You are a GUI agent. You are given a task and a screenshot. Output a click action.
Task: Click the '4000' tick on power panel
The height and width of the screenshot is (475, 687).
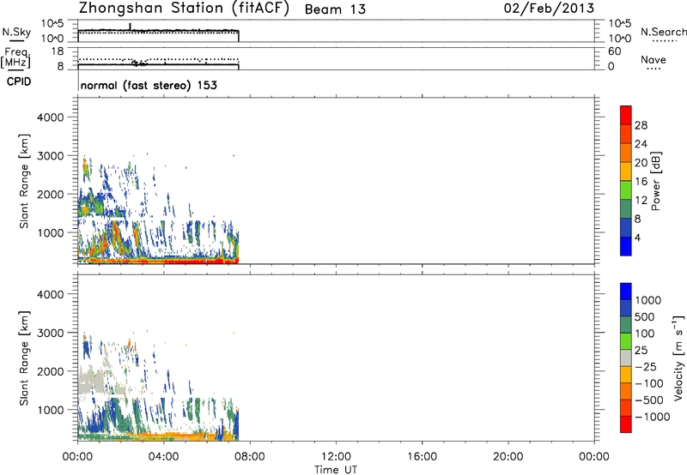(51, 117)
